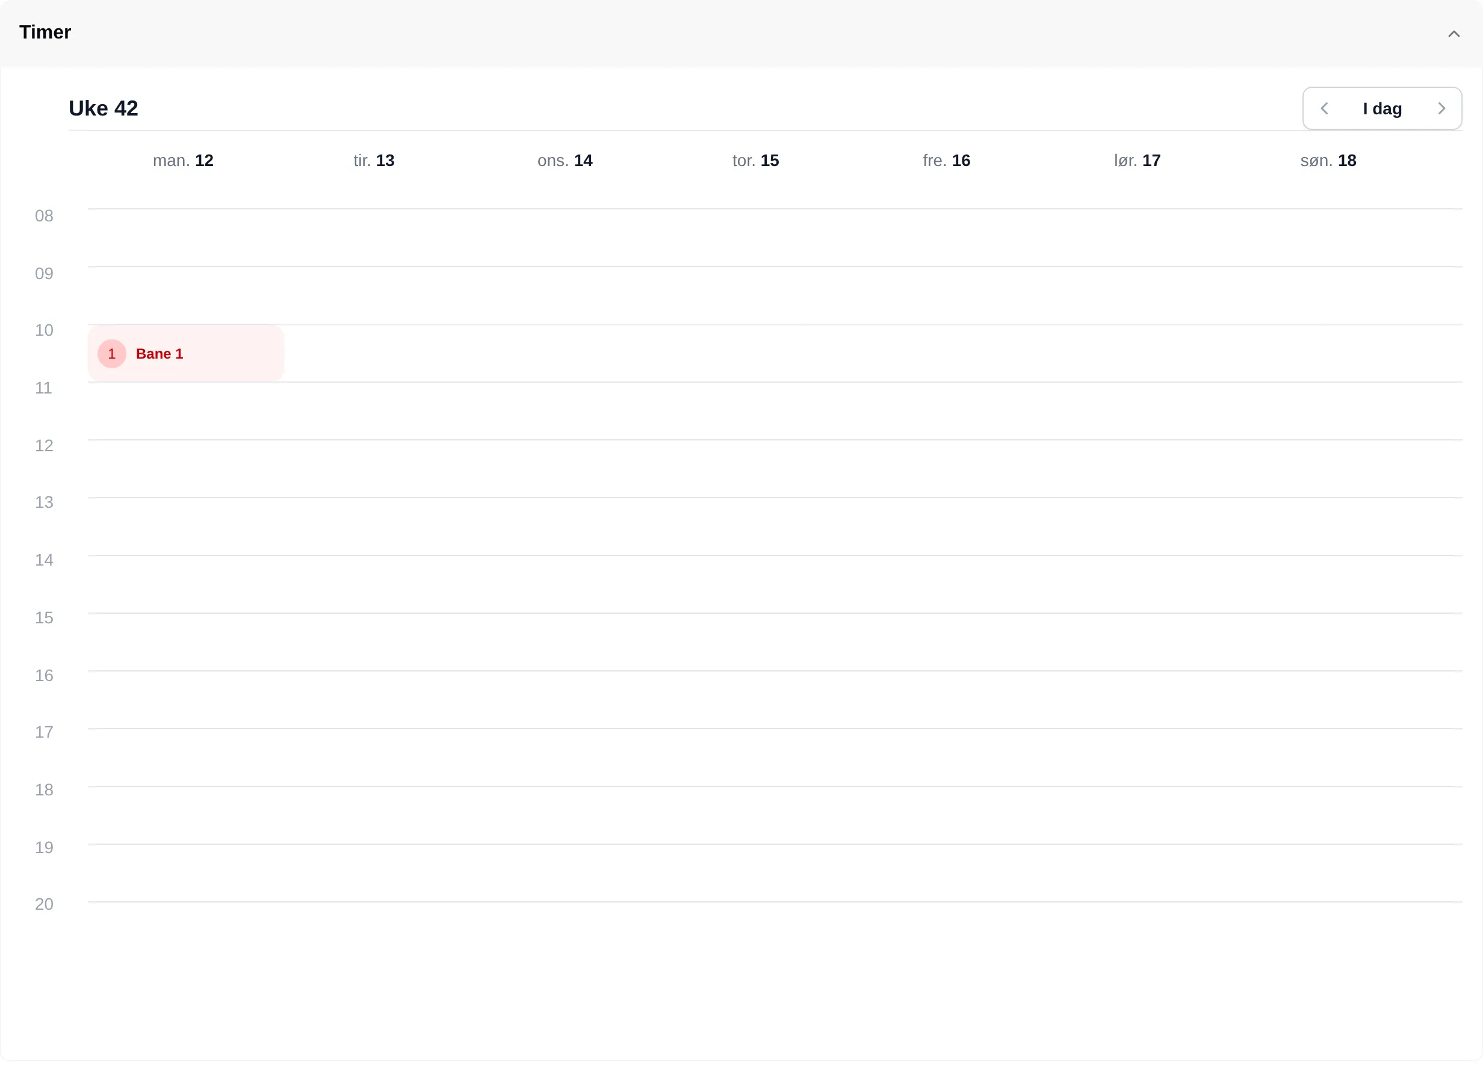The image size is (1483, 1071).
Task: Select the søn. 18 day header
Action: [1328, 161]
